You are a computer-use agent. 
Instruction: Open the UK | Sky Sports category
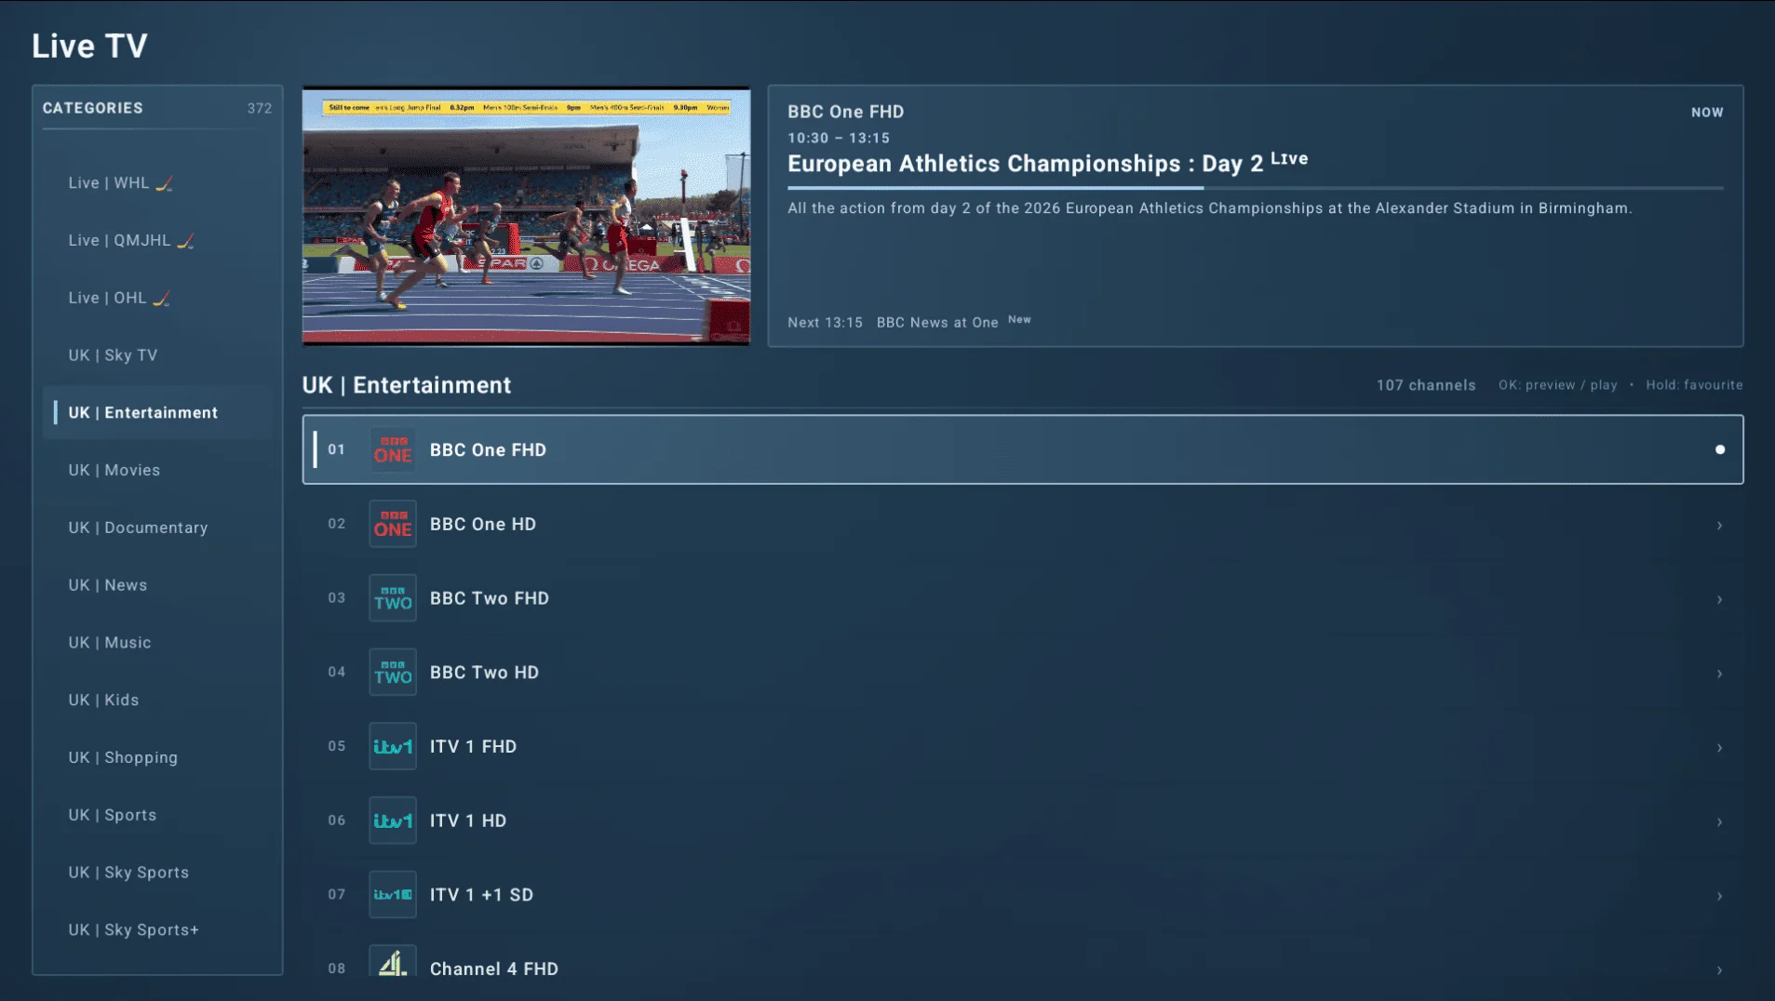(x=157, y=873)
